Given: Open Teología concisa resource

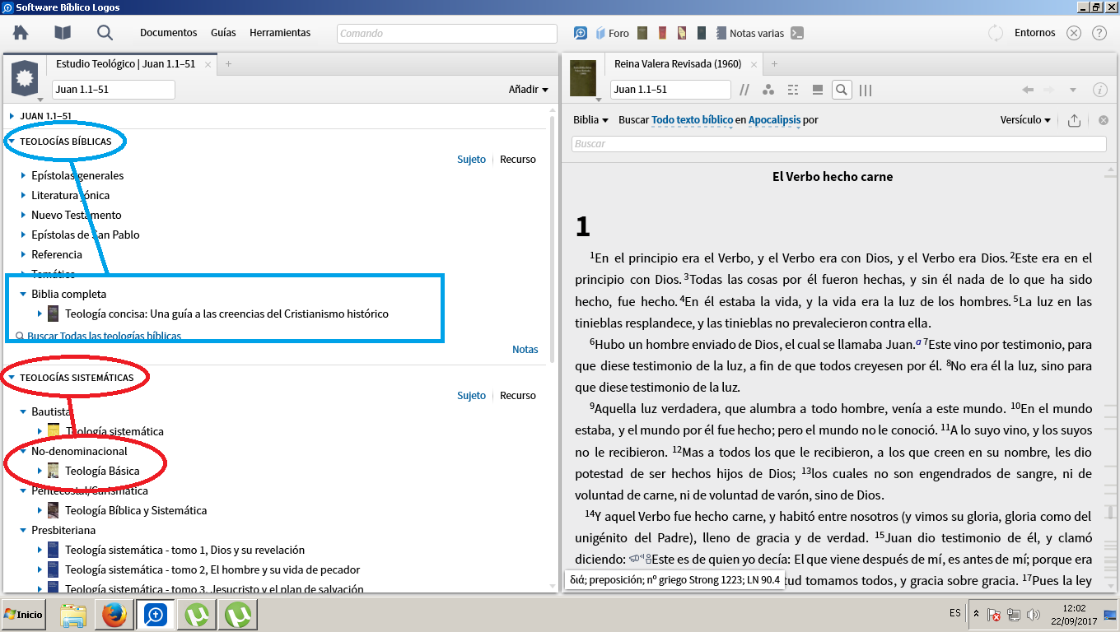Looking at the screenshot, I should 226,314.
